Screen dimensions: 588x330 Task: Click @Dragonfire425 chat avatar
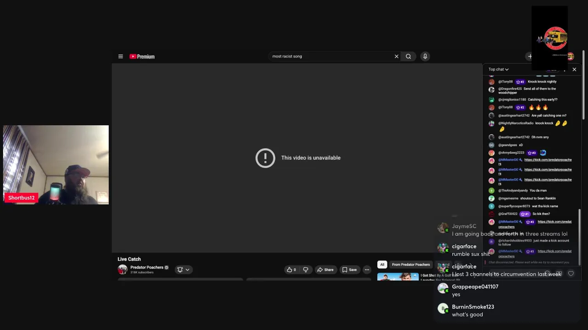pyautogui.click(x=492, y=89)
